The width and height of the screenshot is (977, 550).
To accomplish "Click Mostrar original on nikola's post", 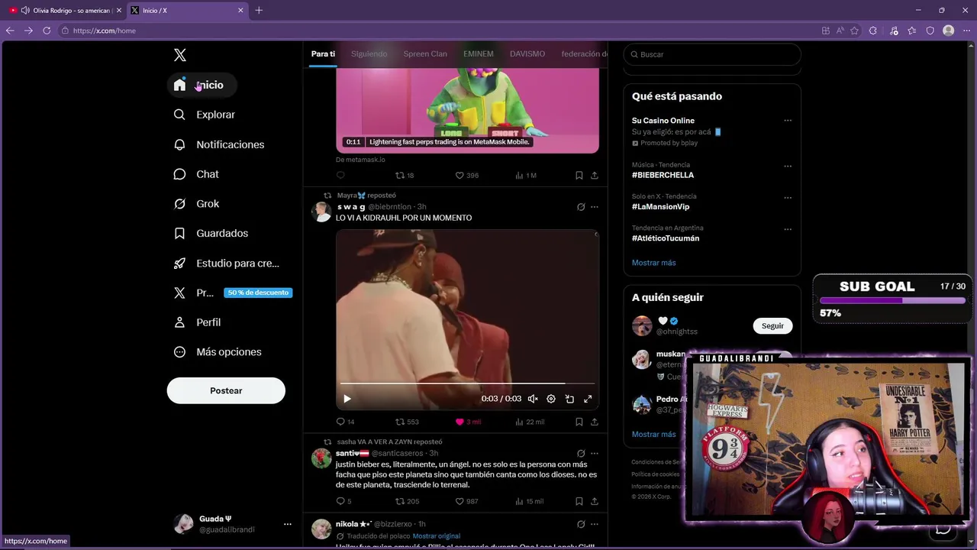I will pos(436,536).
